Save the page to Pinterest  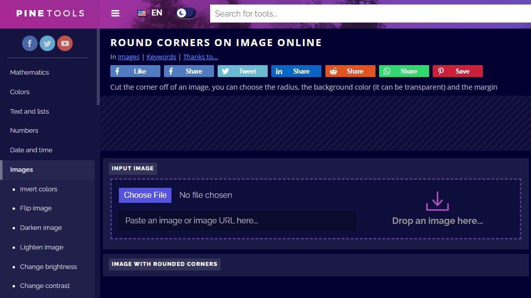tap(458, 72)
